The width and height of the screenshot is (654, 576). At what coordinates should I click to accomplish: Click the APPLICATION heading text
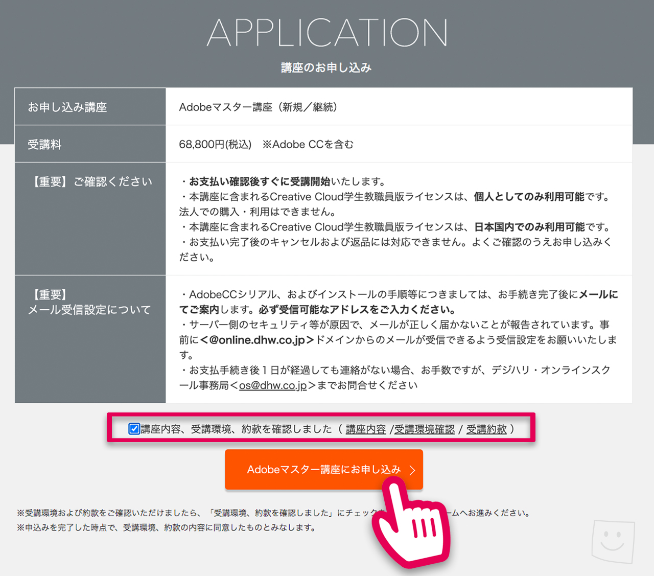[x=327, y=33]
